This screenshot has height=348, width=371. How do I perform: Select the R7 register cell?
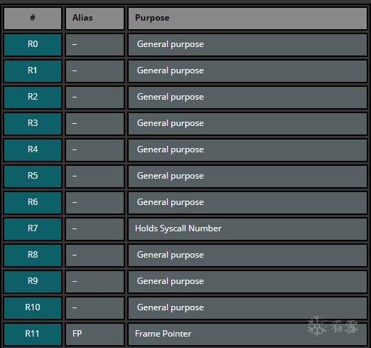point(33,229)
